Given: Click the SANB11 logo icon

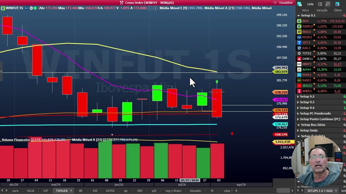Looking at the screenshot, I should (299, 59).
